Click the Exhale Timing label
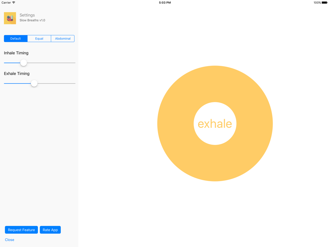 tap(17, 73)
